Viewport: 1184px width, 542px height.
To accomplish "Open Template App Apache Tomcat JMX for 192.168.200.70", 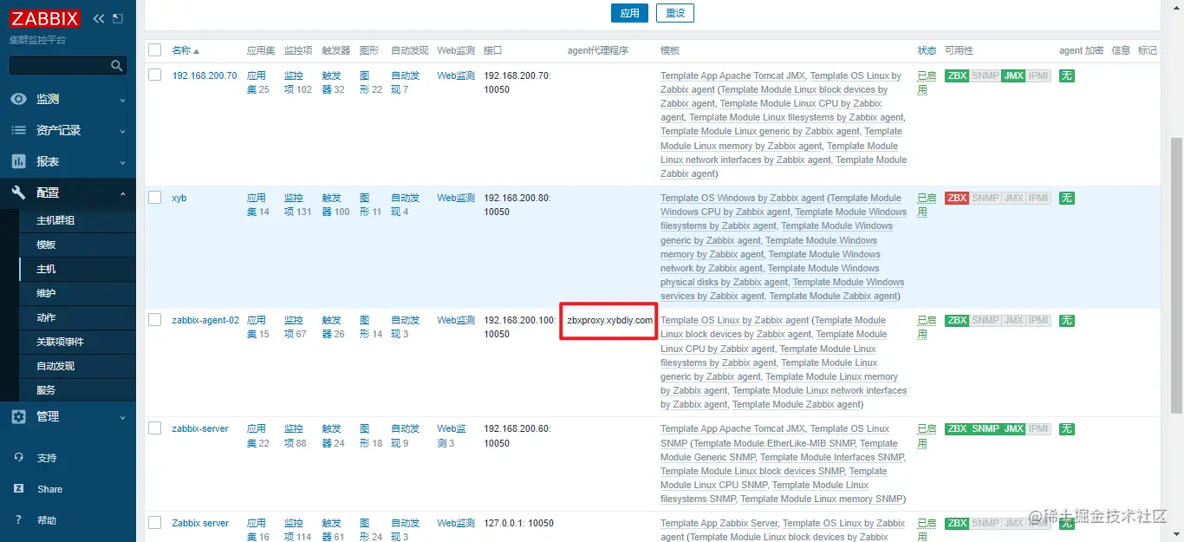I will coord(732,75).
